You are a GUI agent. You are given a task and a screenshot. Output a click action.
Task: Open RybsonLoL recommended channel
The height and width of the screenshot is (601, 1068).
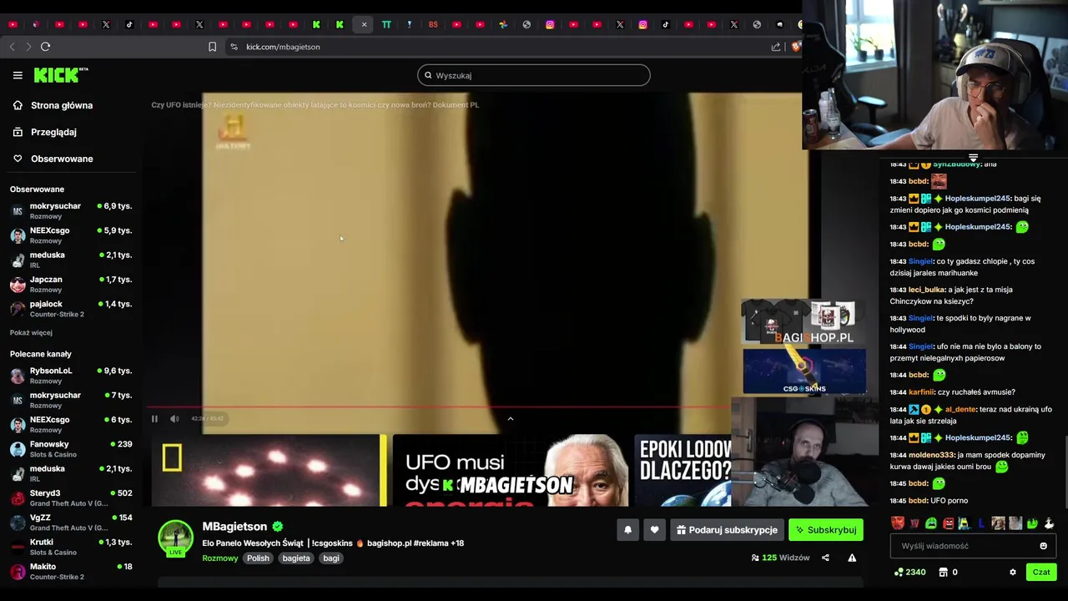click(71, 376)
